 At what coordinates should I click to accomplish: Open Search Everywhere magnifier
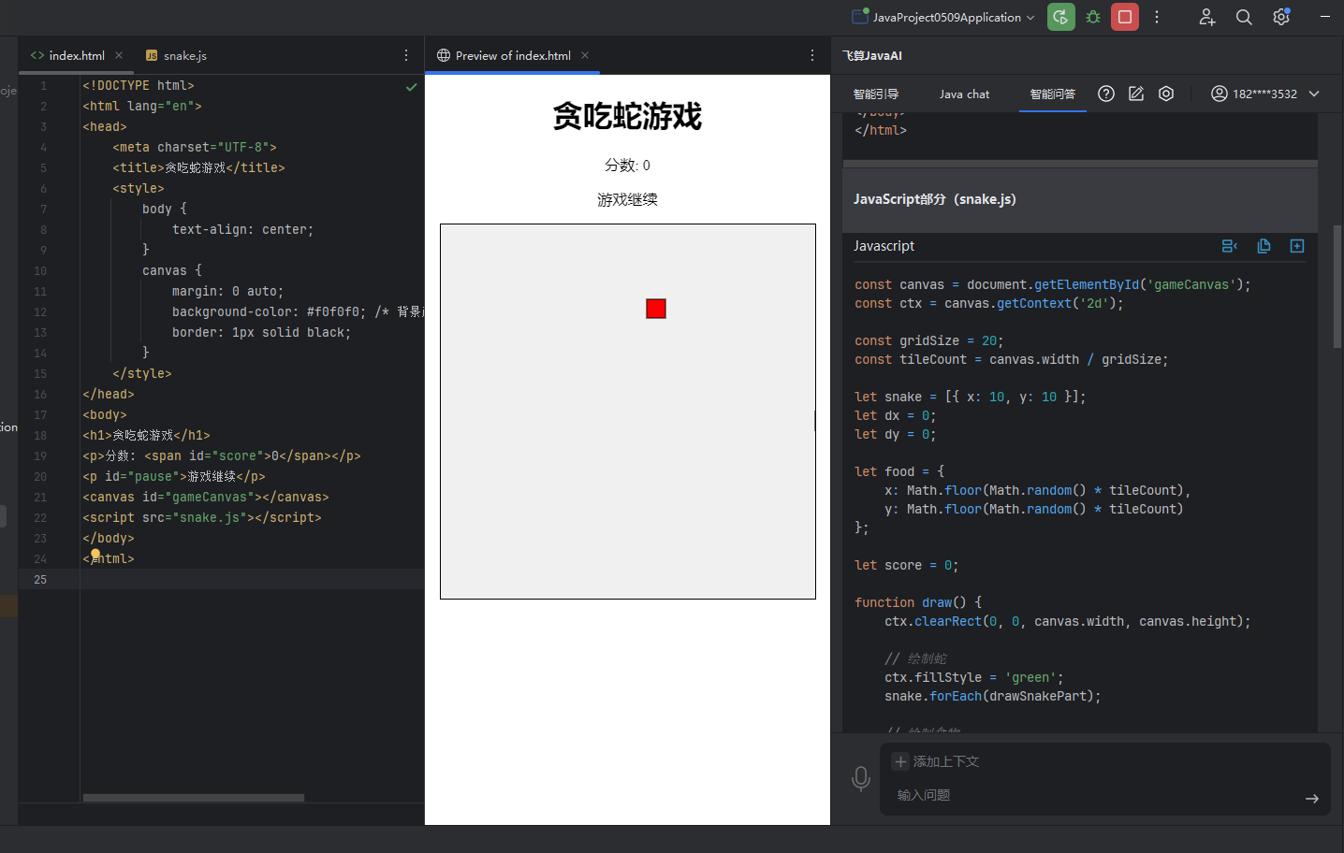(x=1244, y=17)
